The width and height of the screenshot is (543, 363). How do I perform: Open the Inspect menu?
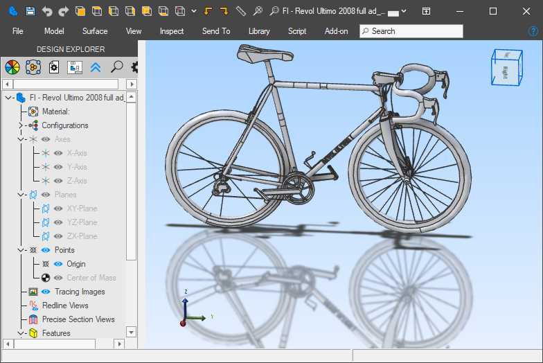[172, 31]
